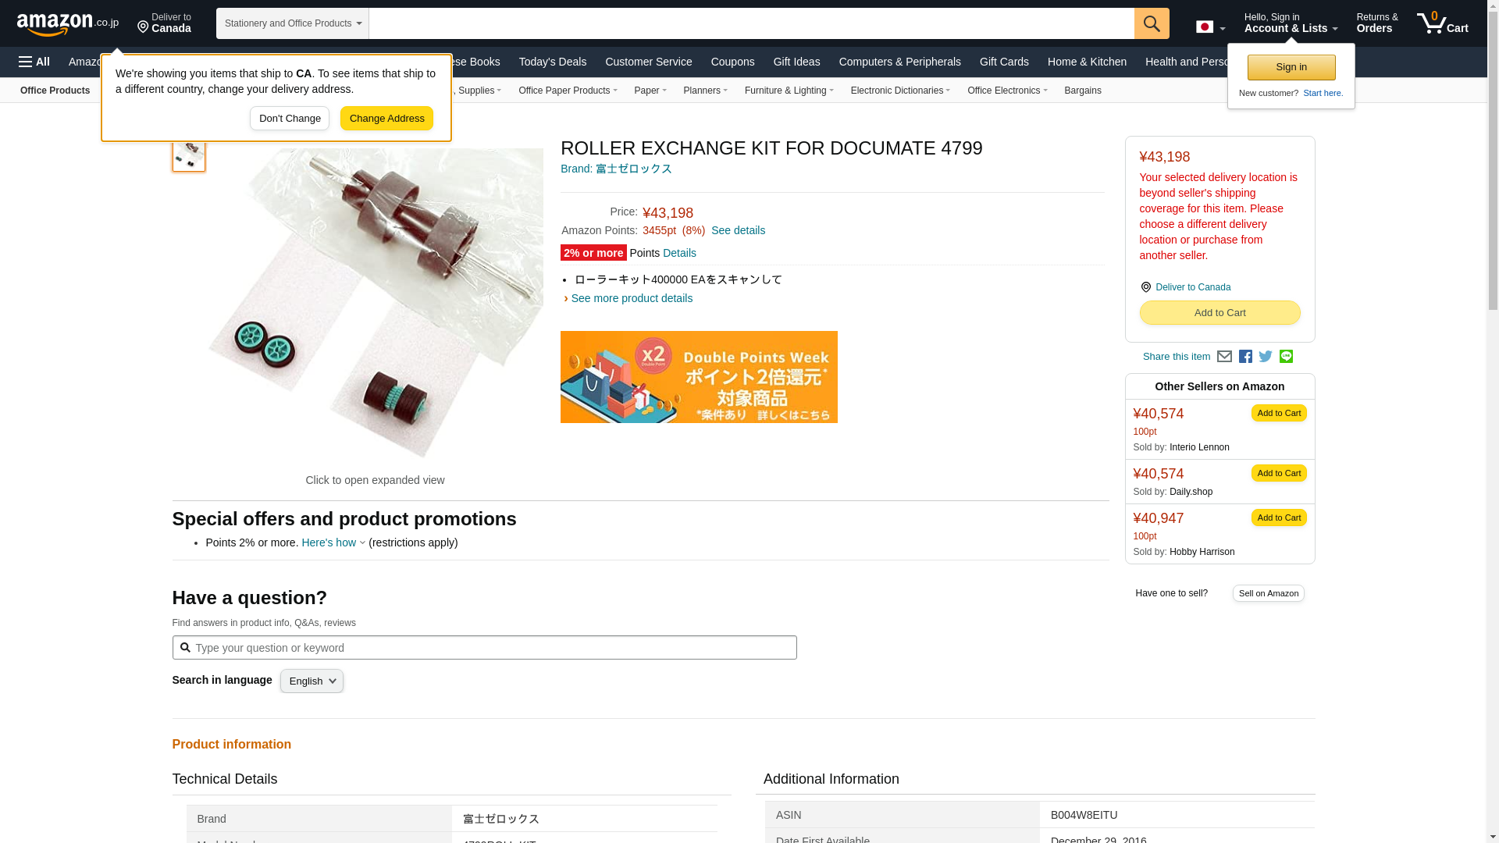Open Today's Deals in navigation bar
The height and width of the screenshot is (843, 1499).
point(553,62)
